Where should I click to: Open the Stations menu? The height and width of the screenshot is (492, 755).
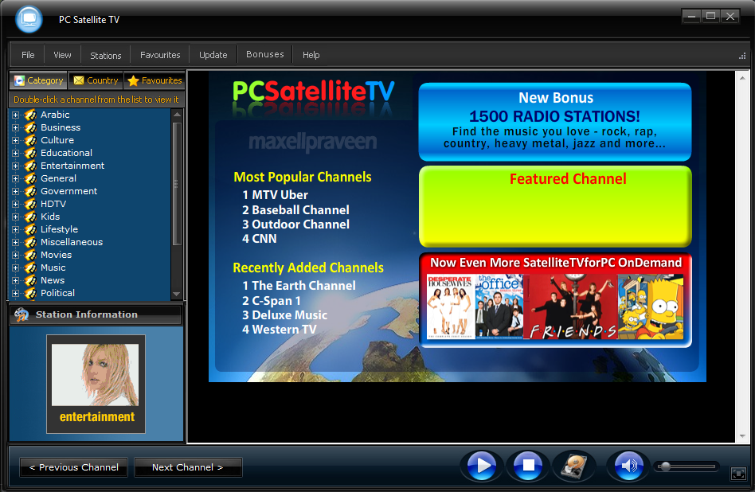(x=105, y=56)
